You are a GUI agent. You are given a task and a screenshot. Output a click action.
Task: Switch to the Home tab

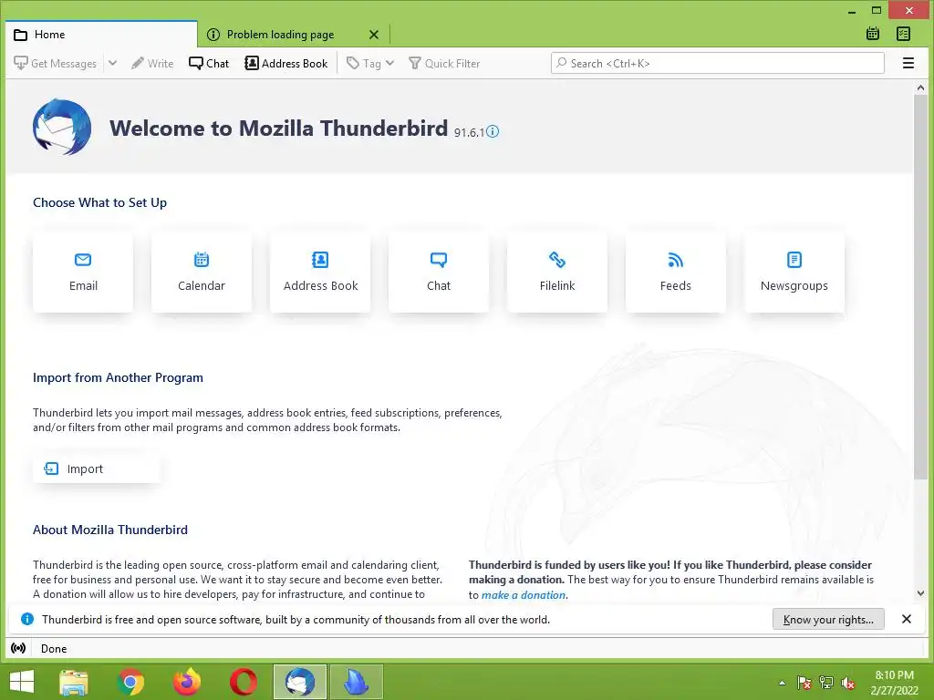click(101, 35)
